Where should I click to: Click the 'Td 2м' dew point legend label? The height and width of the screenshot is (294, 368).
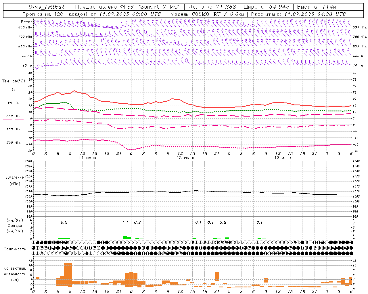(x=13, y=103)
